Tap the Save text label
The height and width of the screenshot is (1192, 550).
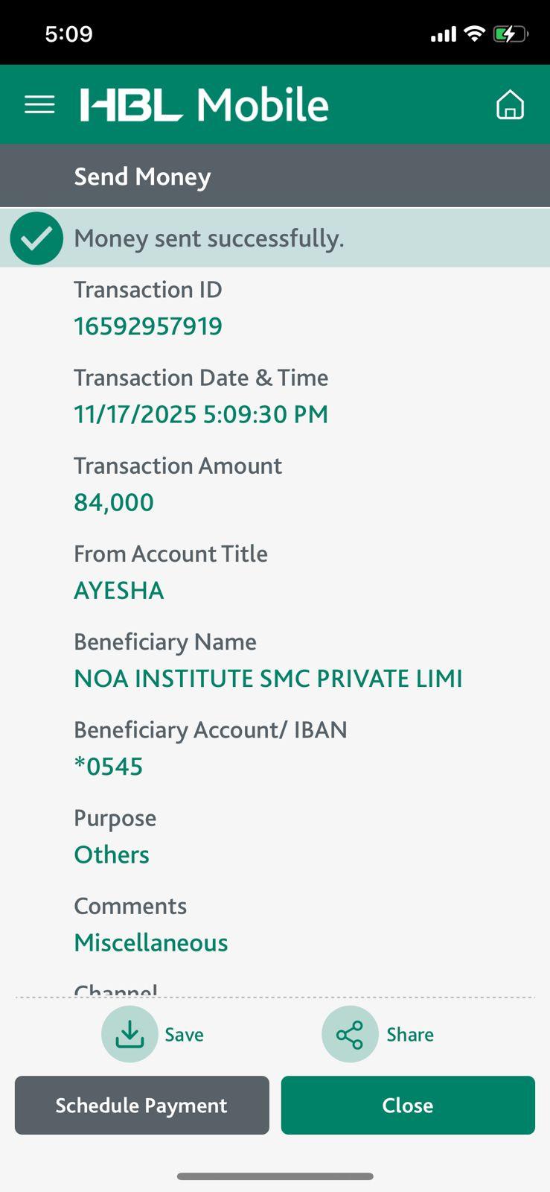click(x=184, y=1035)
